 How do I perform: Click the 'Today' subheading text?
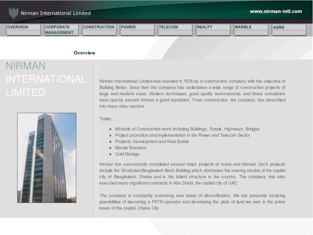(x=105, y=119)
